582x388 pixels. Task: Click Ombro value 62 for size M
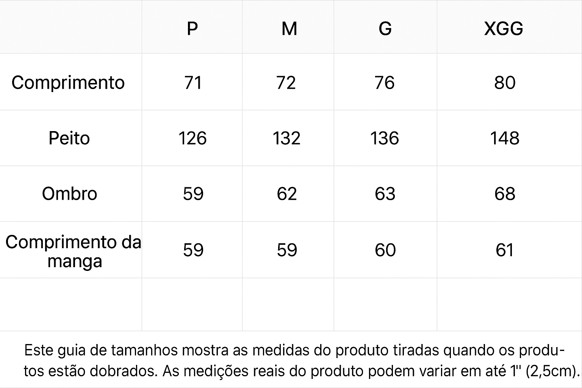pyautogui.click(x=287, y=194)
